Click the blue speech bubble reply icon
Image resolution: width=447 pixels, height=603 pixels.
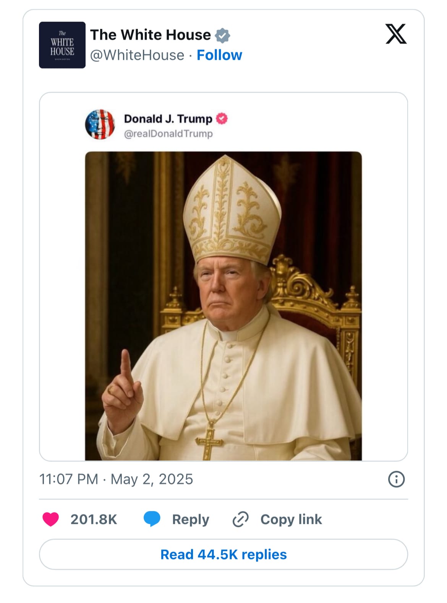pos(152,519)
